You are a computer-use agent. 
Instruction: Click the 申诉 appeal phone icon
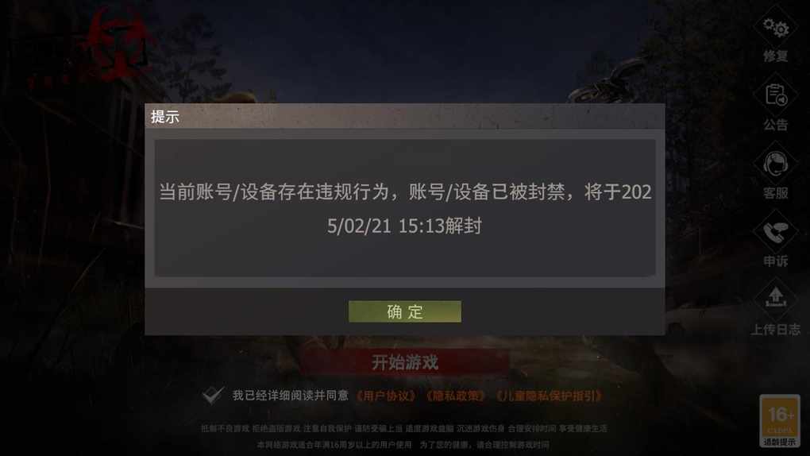[x=775, y=232]
